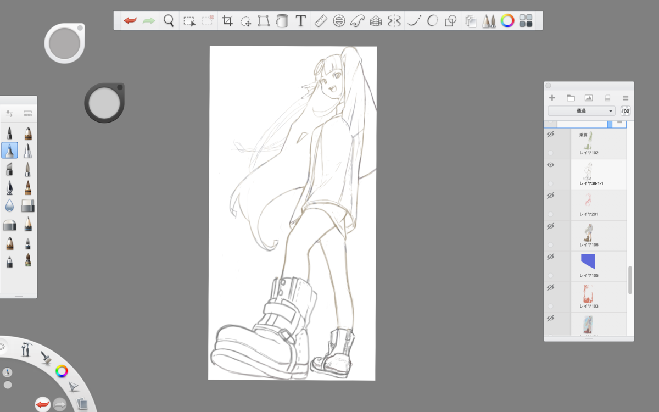Click the red undo arrow in top toolbar
Image resolution: width=659 pixels, height=412 pixels.
[130, 21]
